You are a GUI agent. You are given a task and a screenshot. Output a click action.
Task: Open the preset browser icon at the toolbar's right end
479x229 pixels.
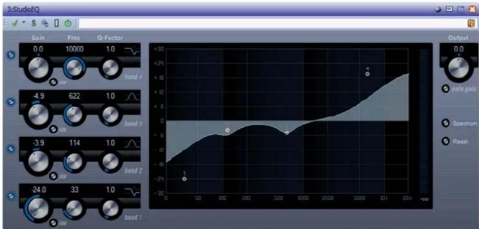(x=472, y=23)
